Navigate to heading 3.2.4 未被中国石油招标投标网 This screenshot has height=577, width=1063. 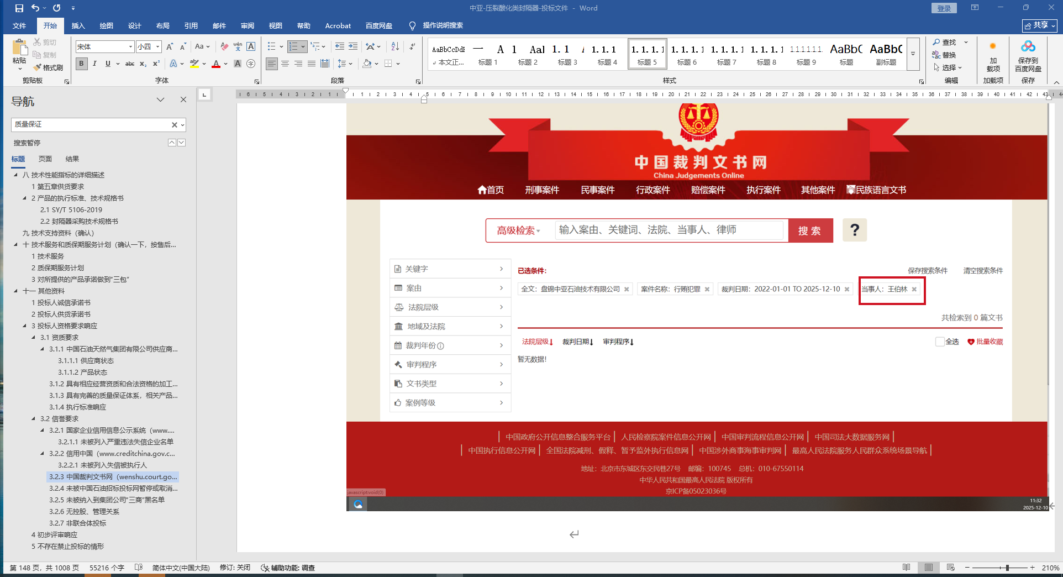(x=113, y=489)
